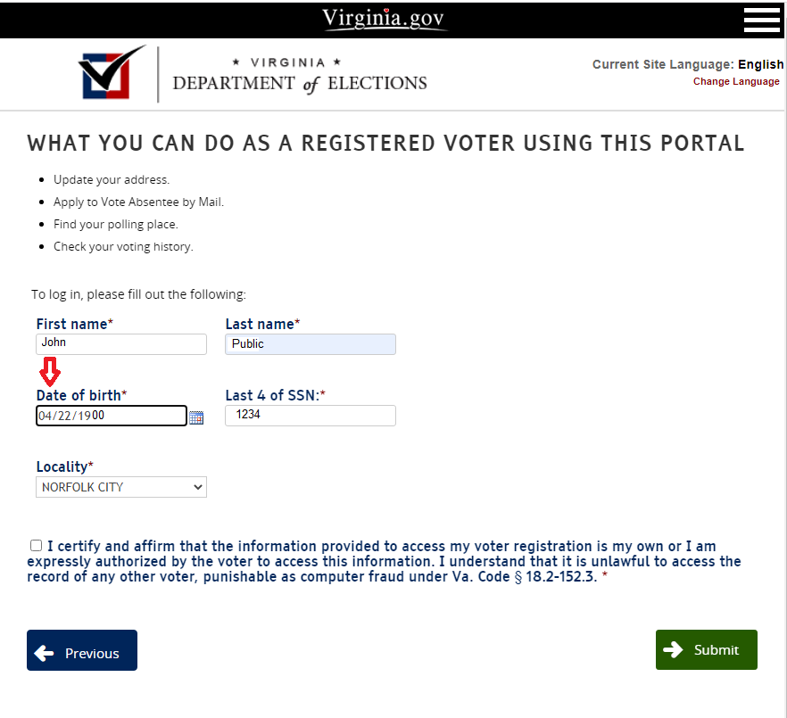Screen dimensions: 787x718
Task: Open the date of birth calendar picker
Action: click(196, 417)
